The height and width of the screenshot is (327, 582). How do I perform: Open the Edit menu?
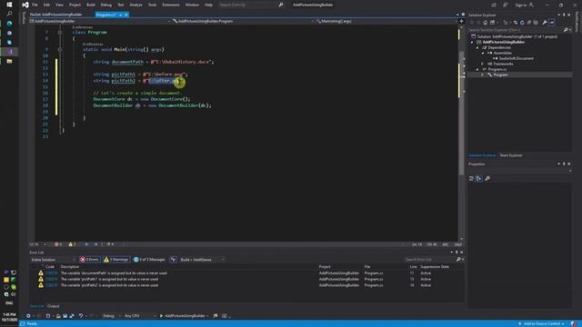tap(46, 5)
